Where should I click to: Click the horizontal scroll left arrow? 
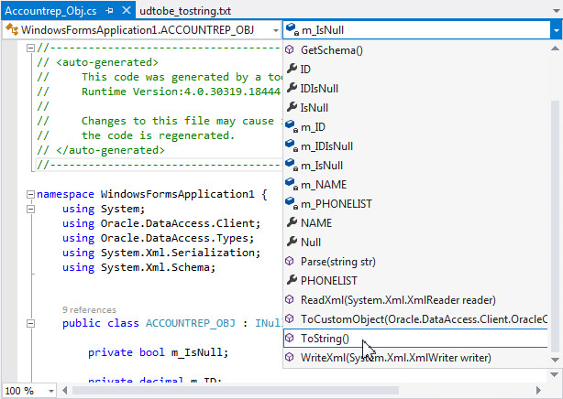(65, 390)
